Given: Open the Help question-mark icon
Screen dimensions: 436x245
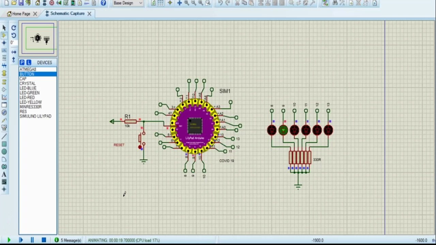Looking at the screenshot, I should pyautogui.click(x=103, y=3).
